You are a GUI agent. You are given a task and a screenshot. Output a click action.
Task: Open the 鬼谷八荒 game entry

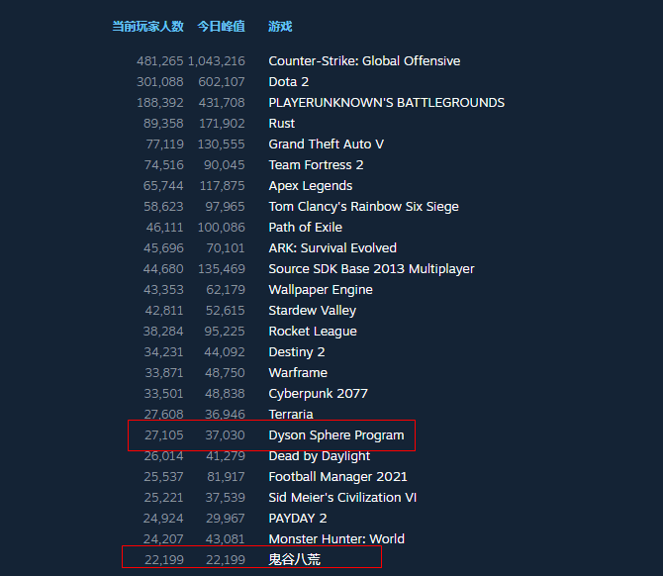[294, 560]
